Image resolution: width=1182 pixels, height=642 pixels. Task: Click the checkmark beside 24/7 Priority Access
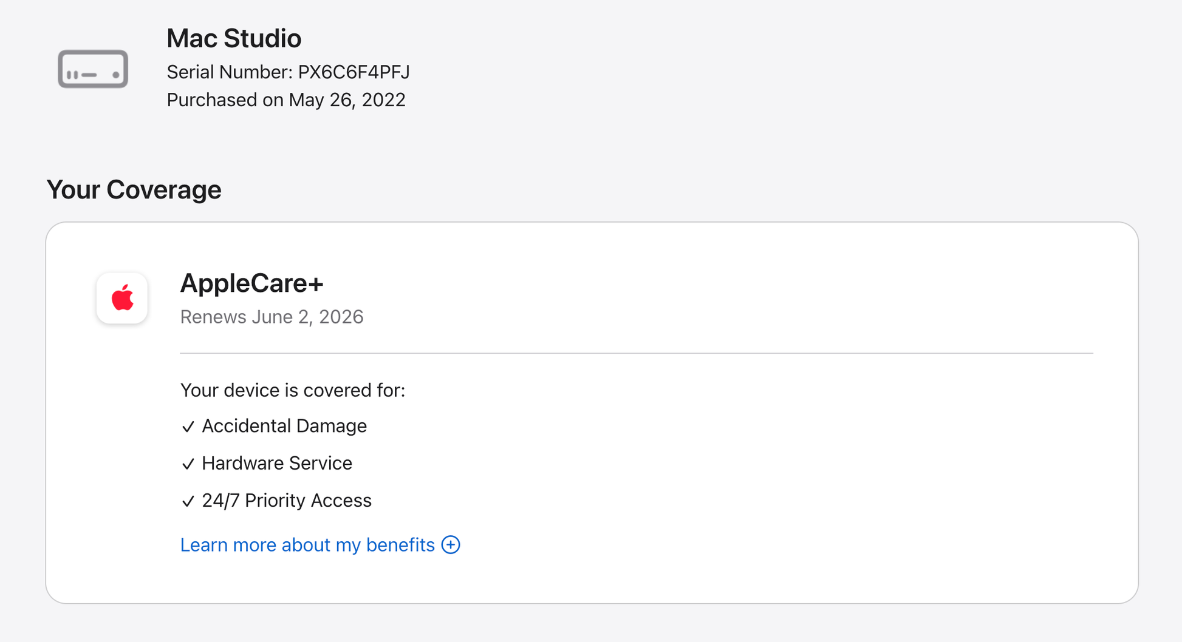(188, 501)
